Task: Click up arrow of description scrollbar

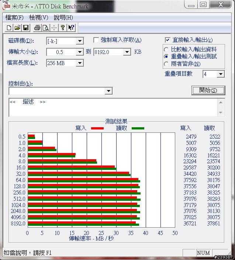Action: click(221, 103)
